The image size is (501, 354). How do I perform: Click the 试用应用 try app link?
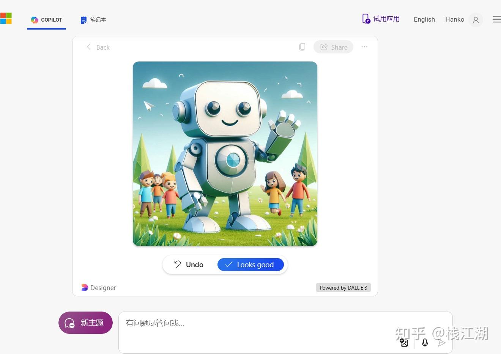(381, 19)
